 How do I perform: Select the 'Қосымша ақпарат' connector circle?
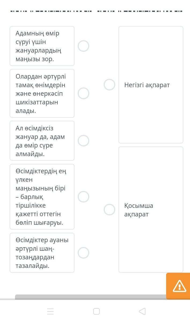tap(109, 209)
